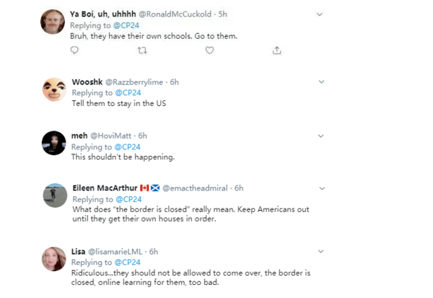Share Ya Boi's tweet
Screen dimensions: 433x298
276,50
